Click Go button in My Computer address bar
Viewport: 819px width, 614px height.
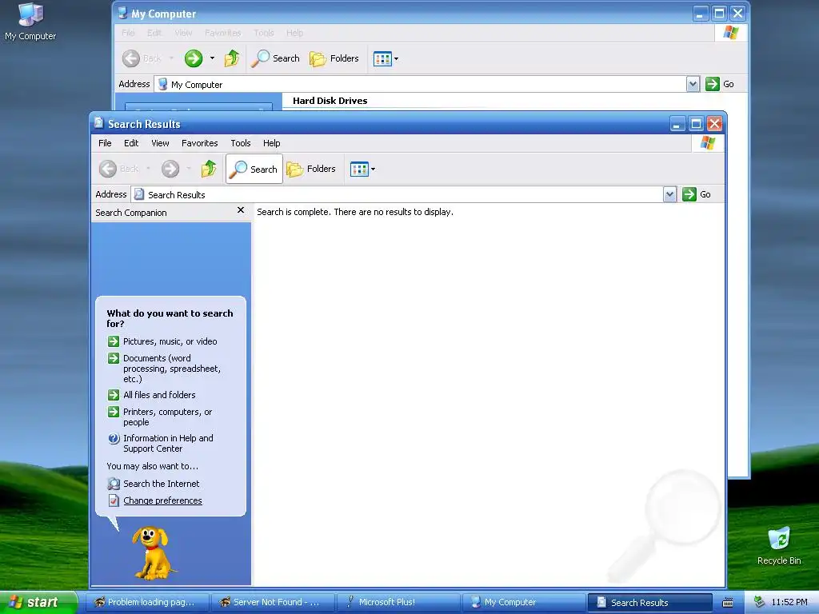[720, 84]
